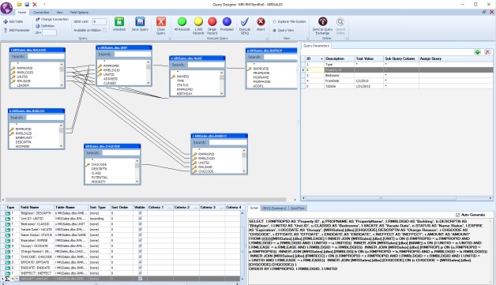
Task: Add a query parameter with green plus
Action: point(478,52)
